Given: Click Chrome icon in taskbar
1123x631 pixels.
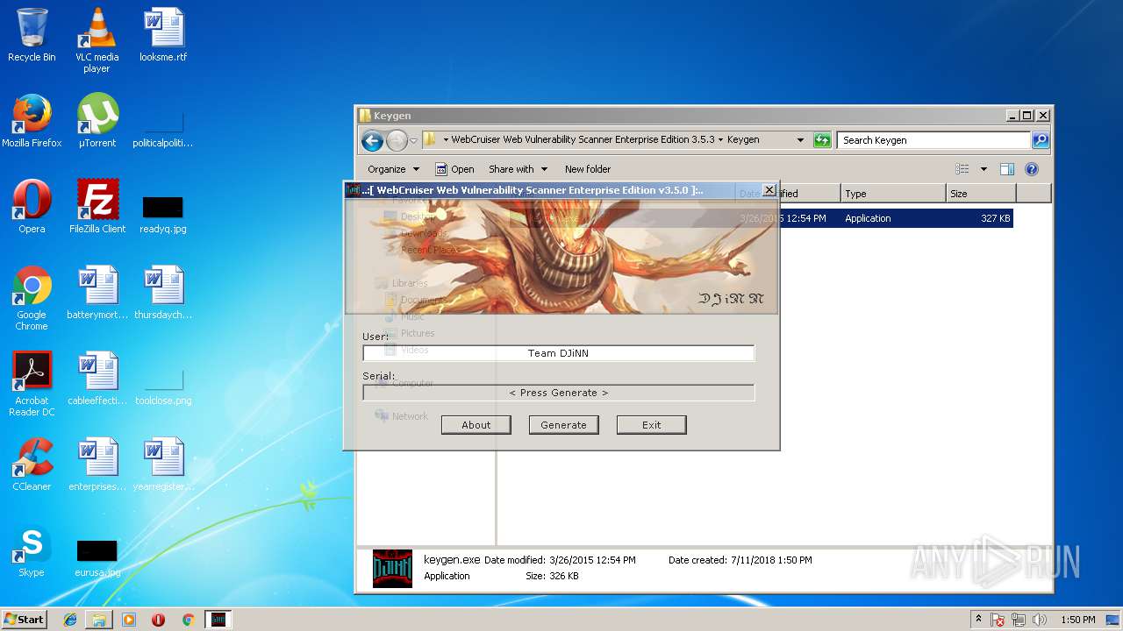Looking at the screenshot, I should [188, 620].
